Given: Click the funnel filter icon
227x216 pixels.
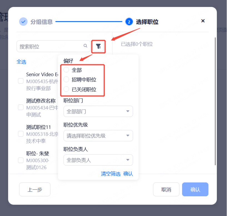Looking at the screenshot, I should pyautogui.click(x=98, y=46).
